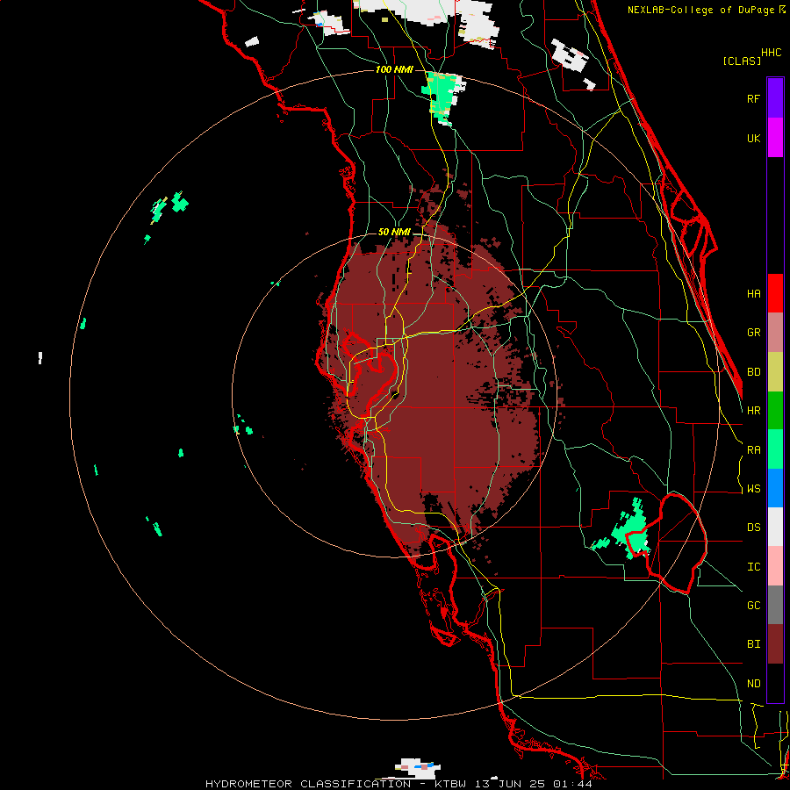Click the 'BI' legend label
This screenshot has width=790, height=790.
(753, 644)
